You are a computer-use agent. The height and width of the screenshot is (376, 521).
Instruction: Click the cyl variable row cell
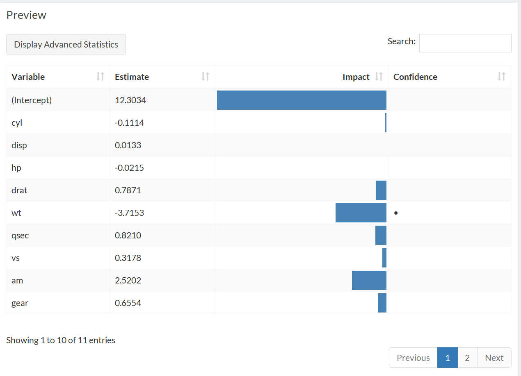click(x=17, y=122)
